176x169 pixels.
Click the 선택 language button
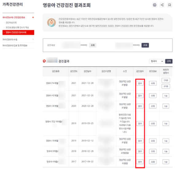[x=169, y=61]
